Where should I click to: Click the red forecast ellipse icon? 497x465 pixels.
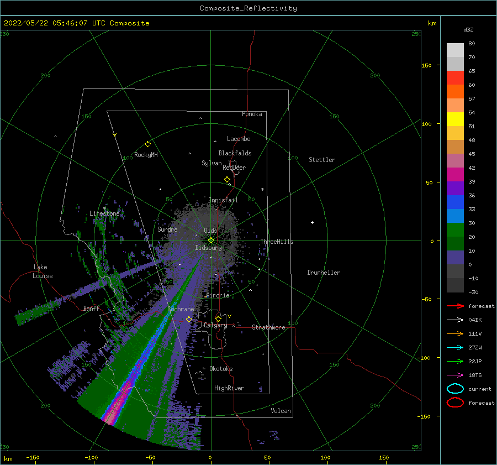click(455, 403)
